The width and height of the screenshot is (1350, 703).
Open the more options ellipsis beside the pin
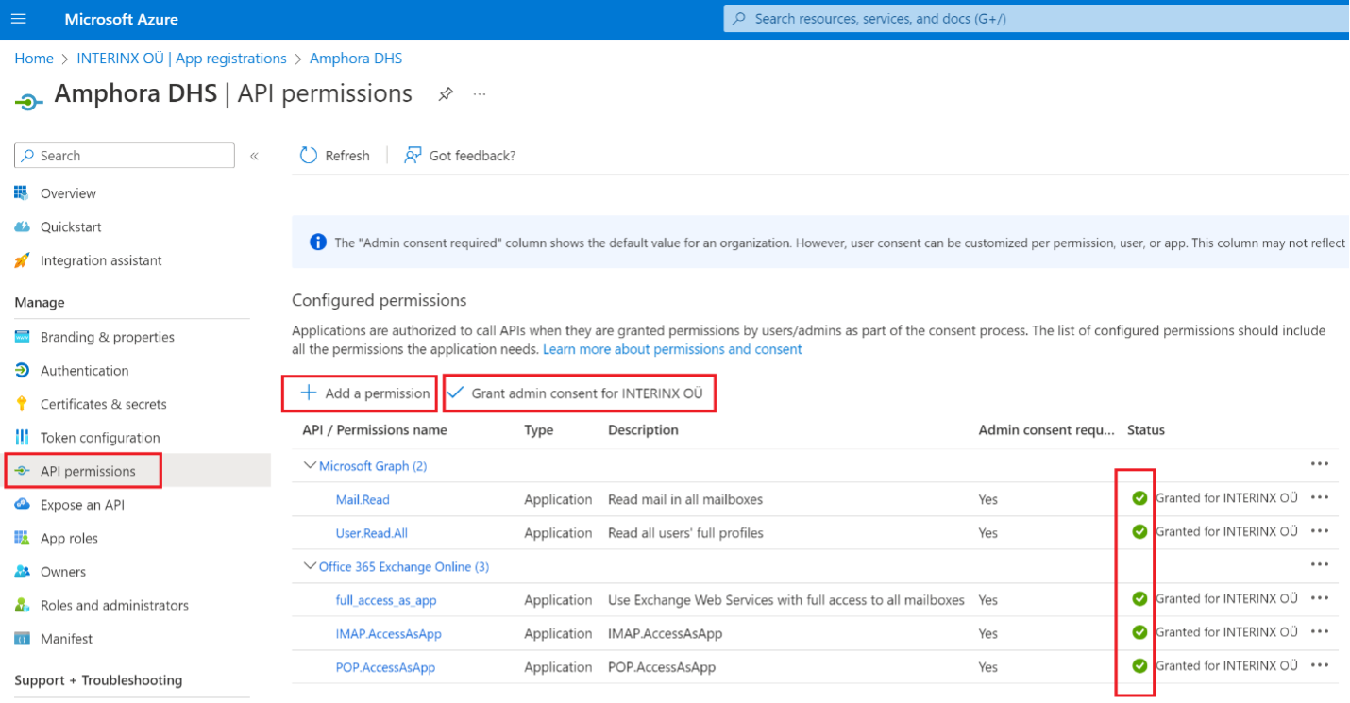(480, 94)
